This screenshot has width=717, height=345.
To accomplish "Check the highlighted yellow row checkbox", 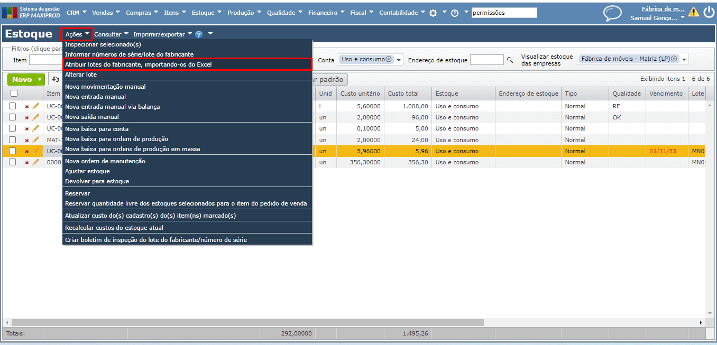I will coord(13,151).
